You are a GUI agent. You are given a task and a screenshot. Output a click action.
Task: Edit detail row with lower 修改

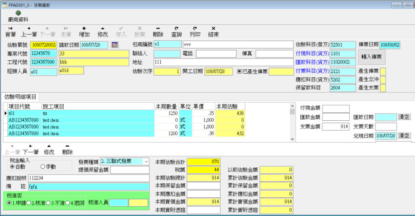click(x=49, y=150)
